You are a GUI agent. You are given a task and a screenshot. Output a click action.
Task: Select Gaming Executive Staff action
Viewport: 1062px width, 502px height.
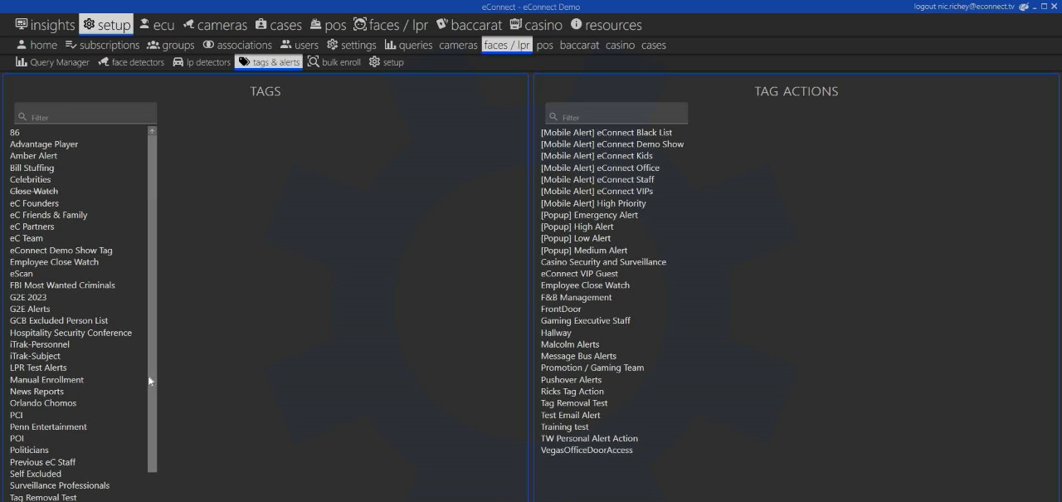(x=586, y=321)
